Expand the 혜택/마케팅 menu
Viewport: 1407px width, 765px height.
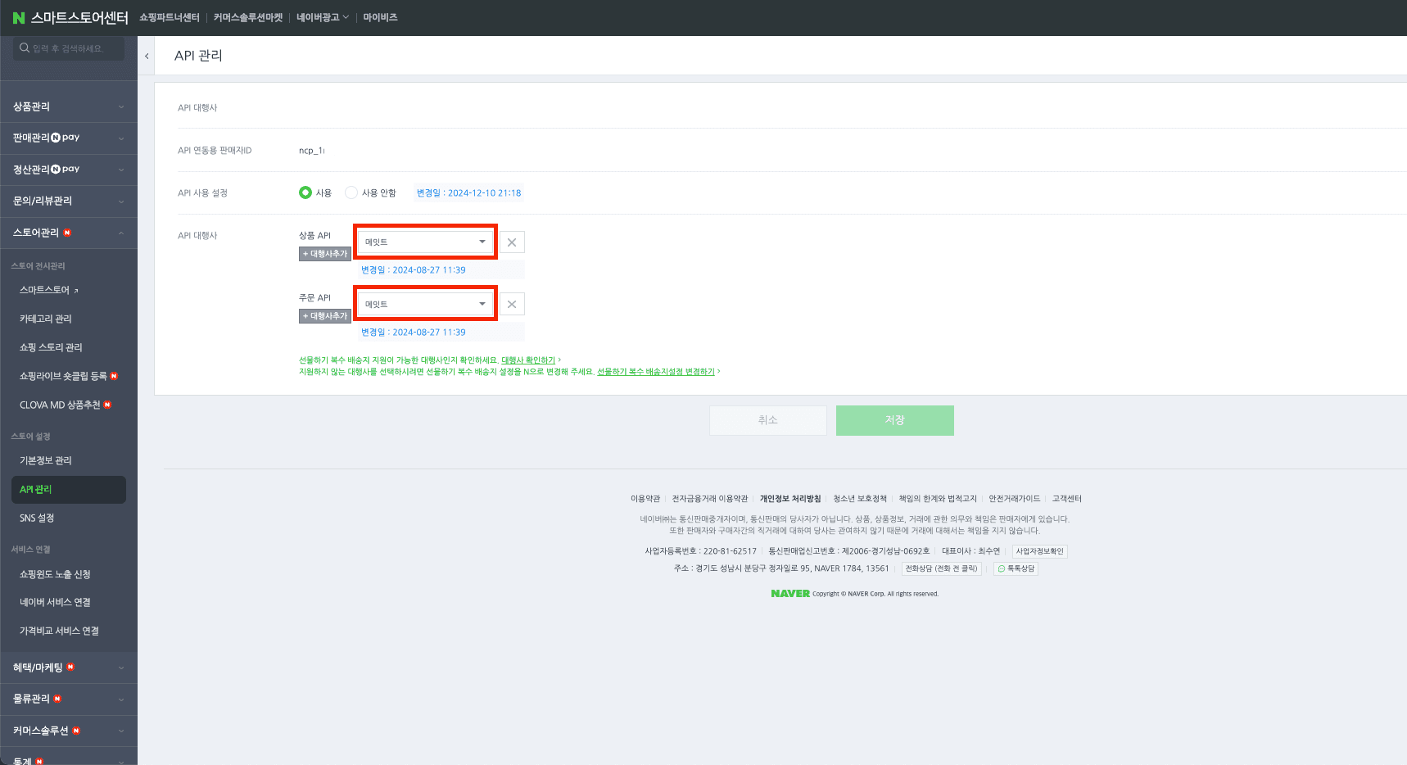(x=69, y=668)
